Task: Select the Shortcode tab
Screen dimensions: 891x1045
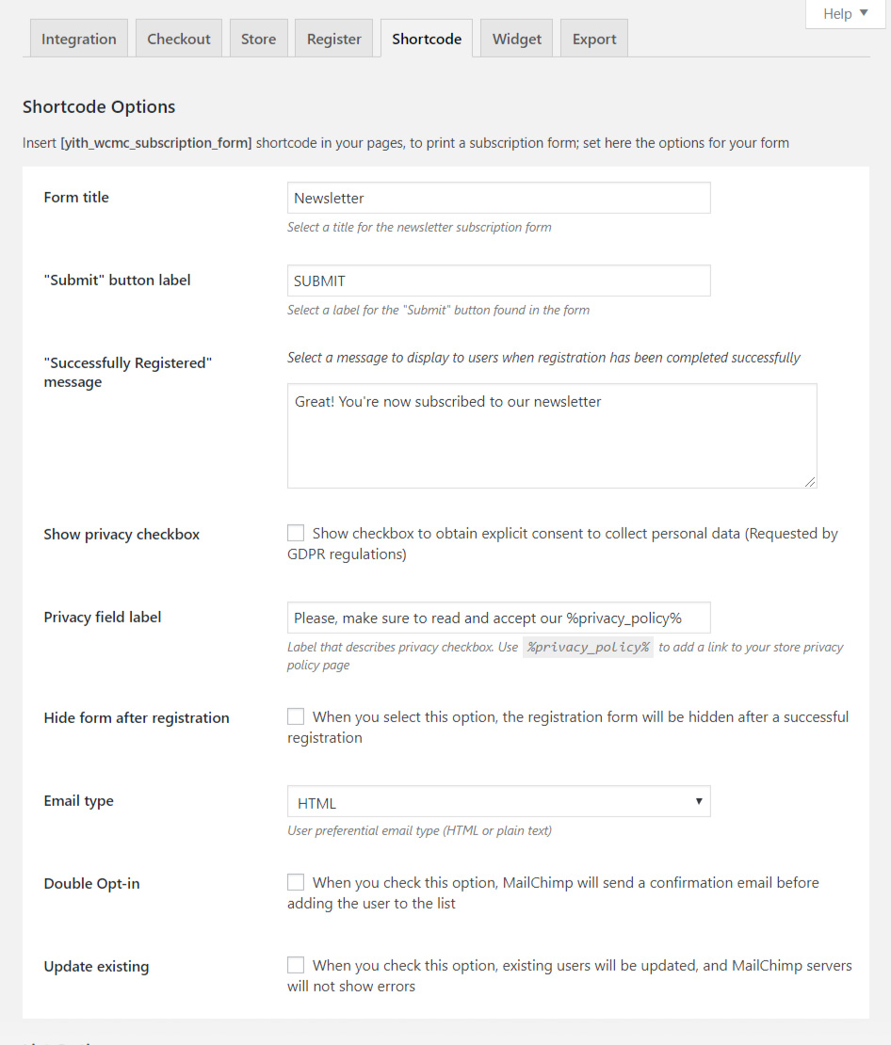Action: click(x=427, y=39)
